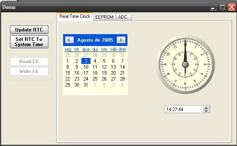Click the 14:27:44 time field

click(184, 109)
